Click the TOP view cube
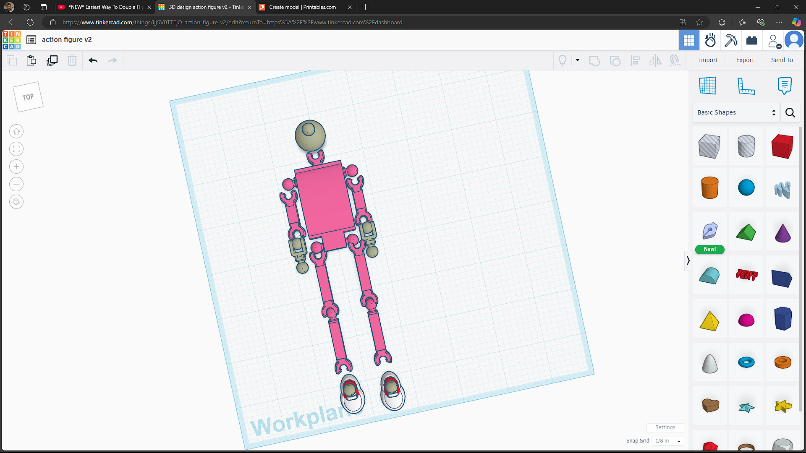 (28, 97)
